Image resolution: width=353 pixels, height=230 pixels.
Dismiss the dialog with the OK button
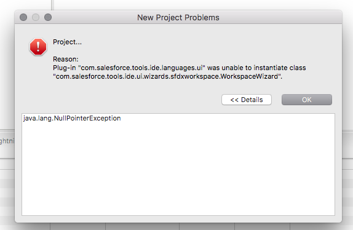pos(307,100)
